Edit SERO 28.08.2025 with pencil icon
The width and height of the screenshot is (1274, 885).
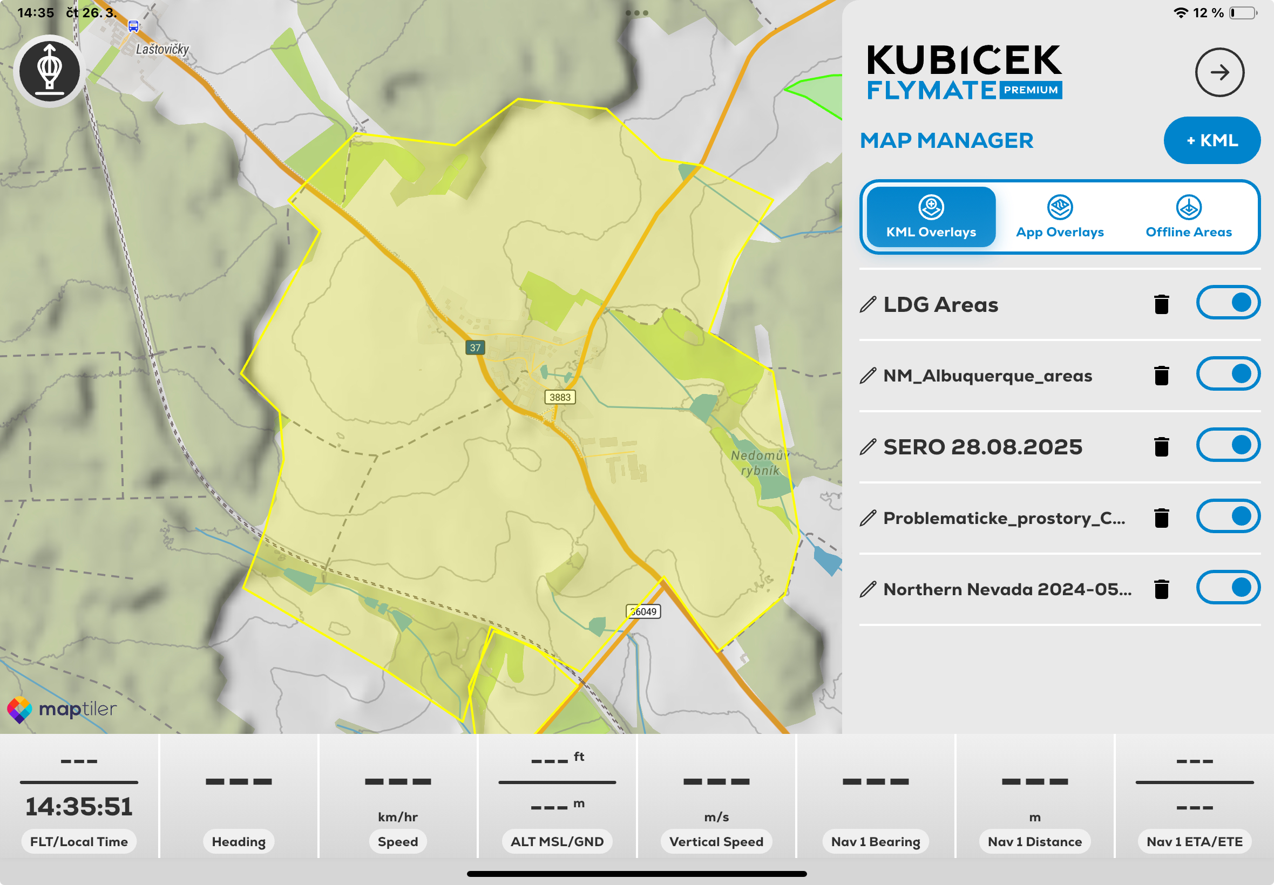pyautogui.click(x=868, y=447)
